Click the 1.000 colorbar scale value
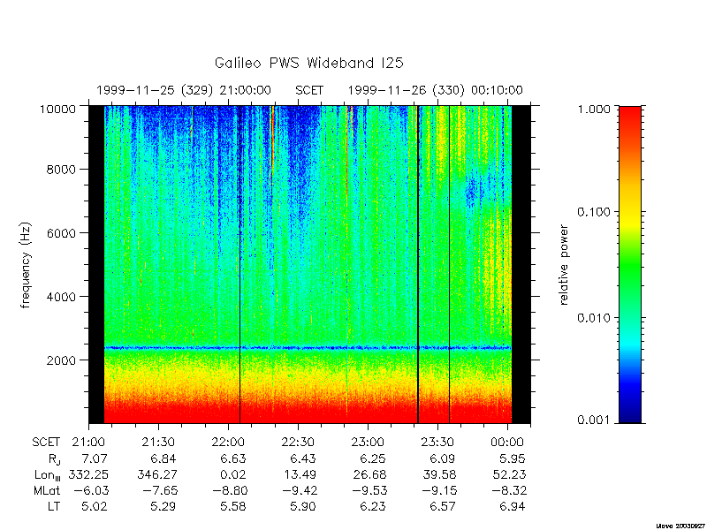Viewport: 707px width, 530px height. click(594, 109)
